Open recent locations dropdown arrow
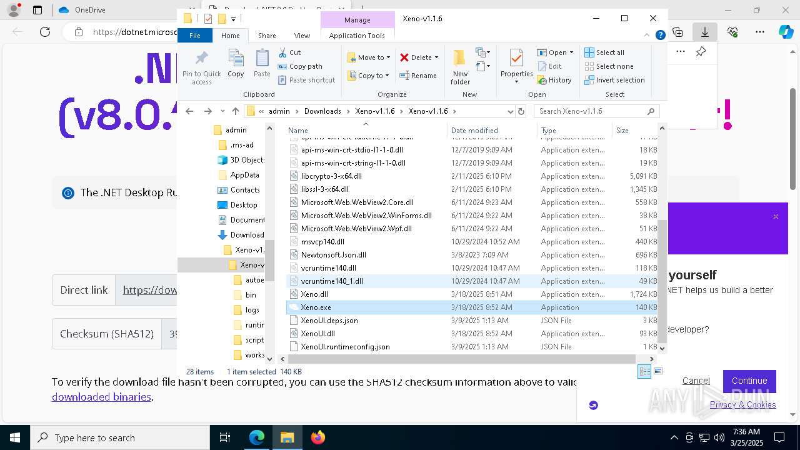 tap(222, 111)
